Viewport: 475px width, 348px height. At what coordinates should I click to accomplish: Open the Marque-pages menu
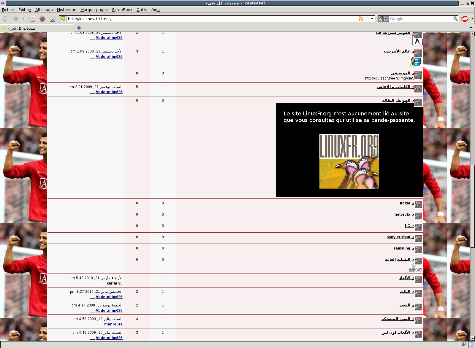coord(94,9)
